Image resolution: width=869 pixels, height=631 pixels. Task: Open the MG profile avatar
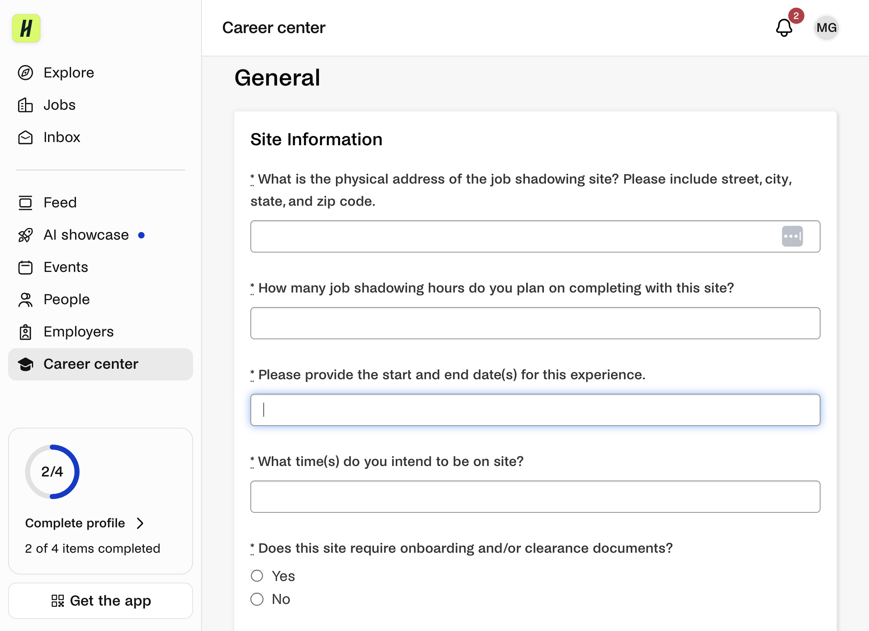pos(826,28)
